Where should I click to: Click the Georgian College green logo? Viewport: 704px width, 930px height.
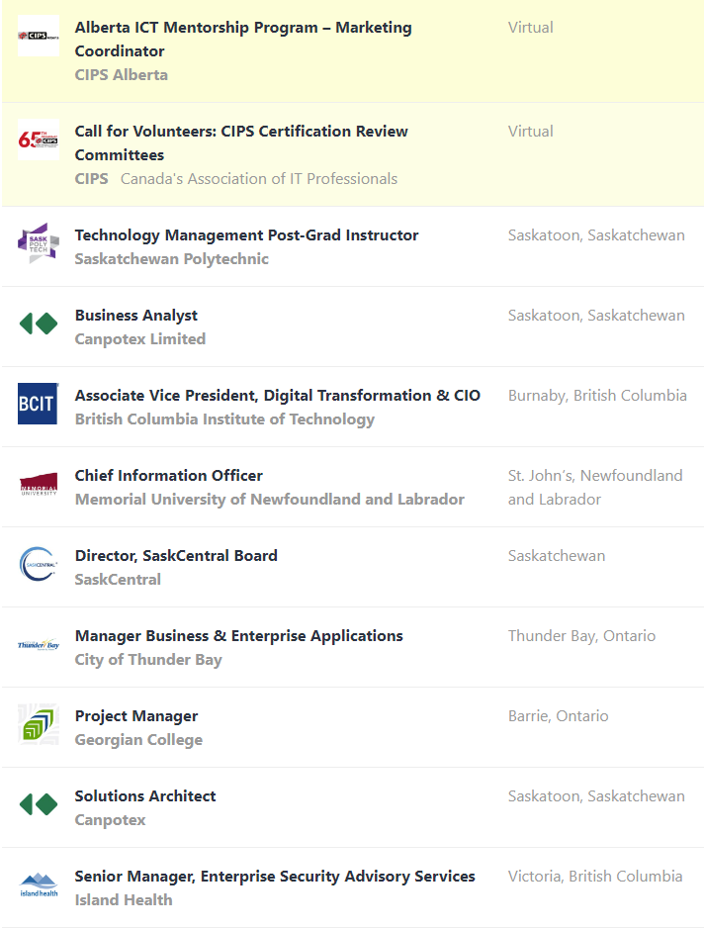click(39, 725)
